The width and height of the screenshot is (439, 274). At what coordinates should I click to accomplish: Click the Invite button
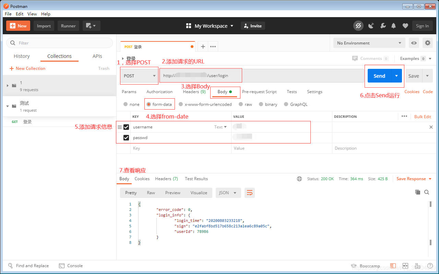point(253,26)
